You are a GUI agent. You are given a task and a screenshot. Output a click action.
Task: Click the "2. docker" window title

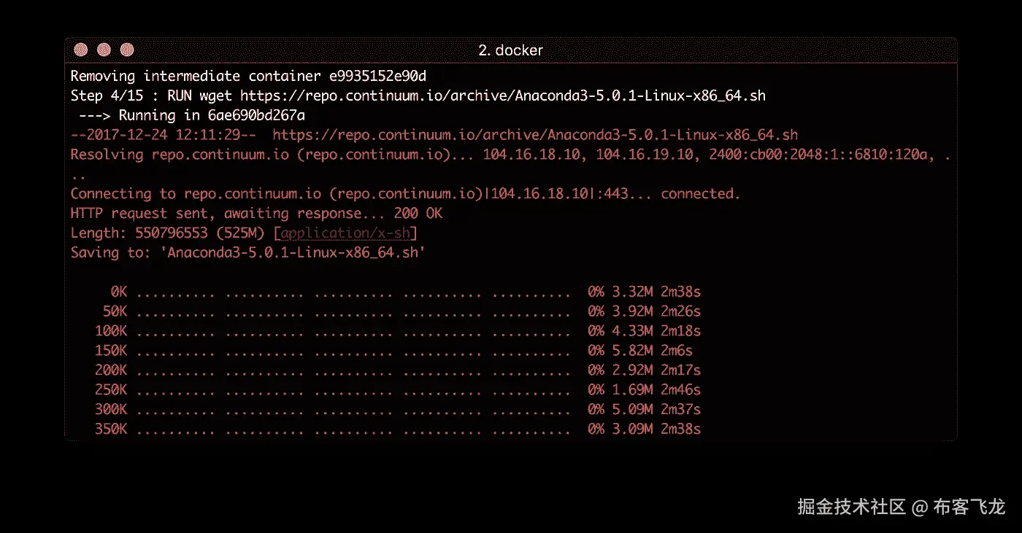tap(510, 50)
